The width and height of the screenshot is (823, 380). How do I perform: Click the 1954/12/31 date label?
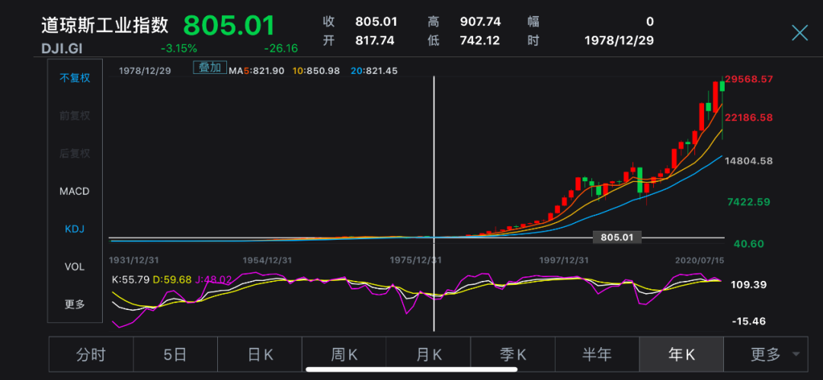[267, 260]
